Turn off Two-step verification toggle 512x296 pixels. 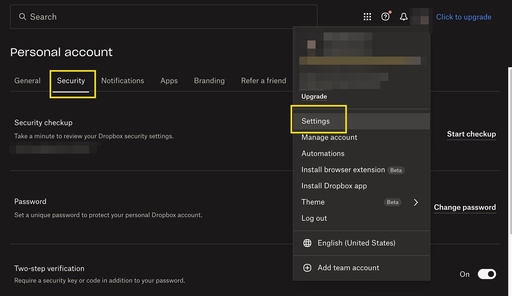487,274
